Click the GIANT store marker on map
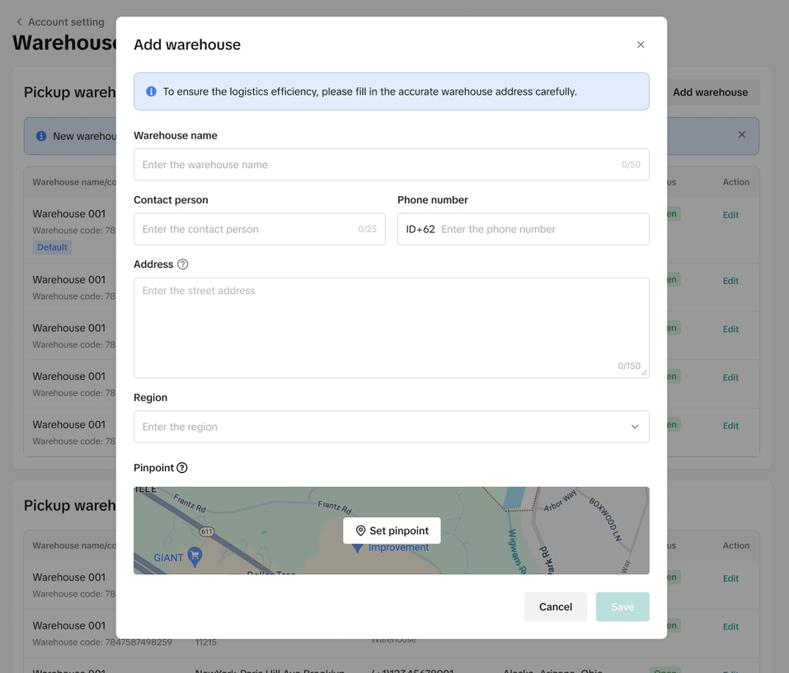This screenshot has width=789, height=673. 195,555
